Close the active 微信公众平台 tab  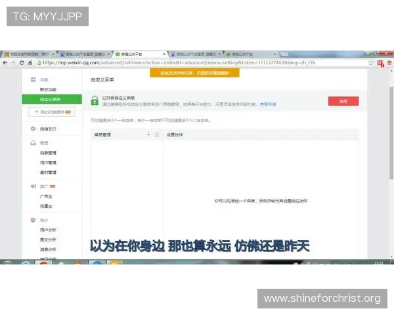(x=164, y=54)
